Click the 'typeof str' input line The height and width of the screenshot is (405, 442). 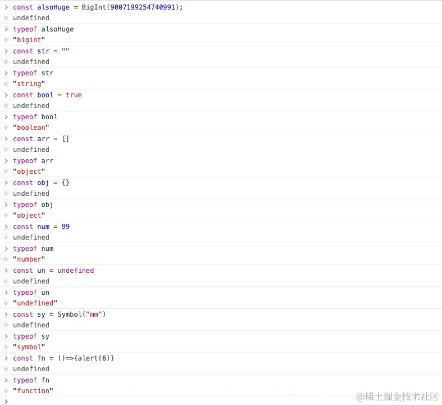tap(33, 73)
